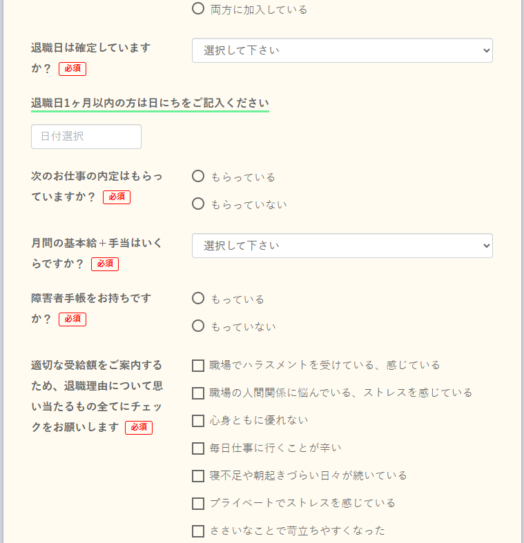This screenshot has width=524, height=543.
Task: Check 寝不足や朝起きづらい日々が続いている
Action: pyautogui.click(x=198, y=475)
